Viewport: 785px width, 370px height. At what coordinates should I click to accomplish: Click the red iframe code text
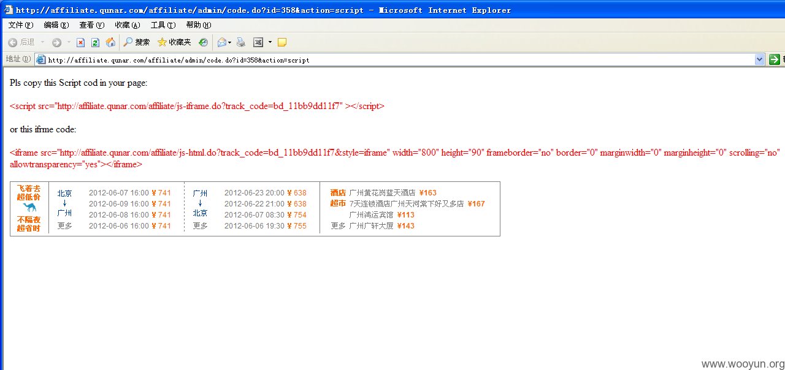click(395, 159)
